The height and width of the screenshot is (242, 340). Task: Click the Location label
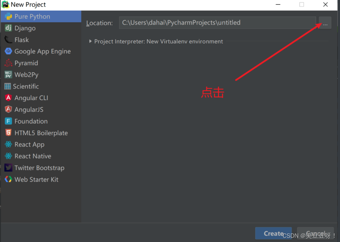tap(100, 23)
